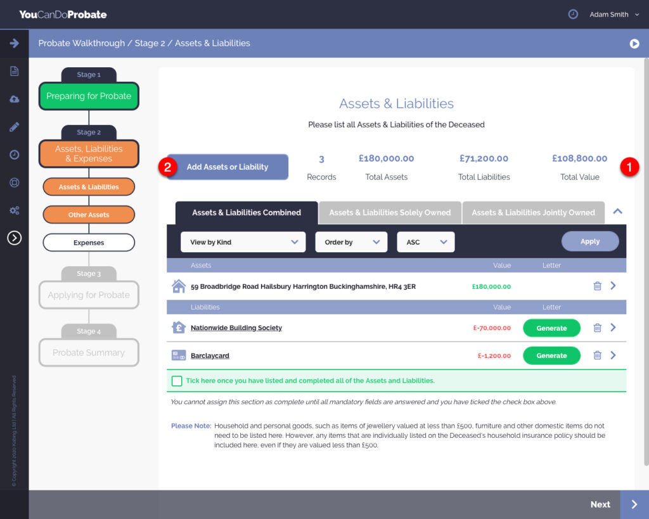Click the cloud upload sidebar icon
This screenshot has height=519, width=649.
(14, 99)
